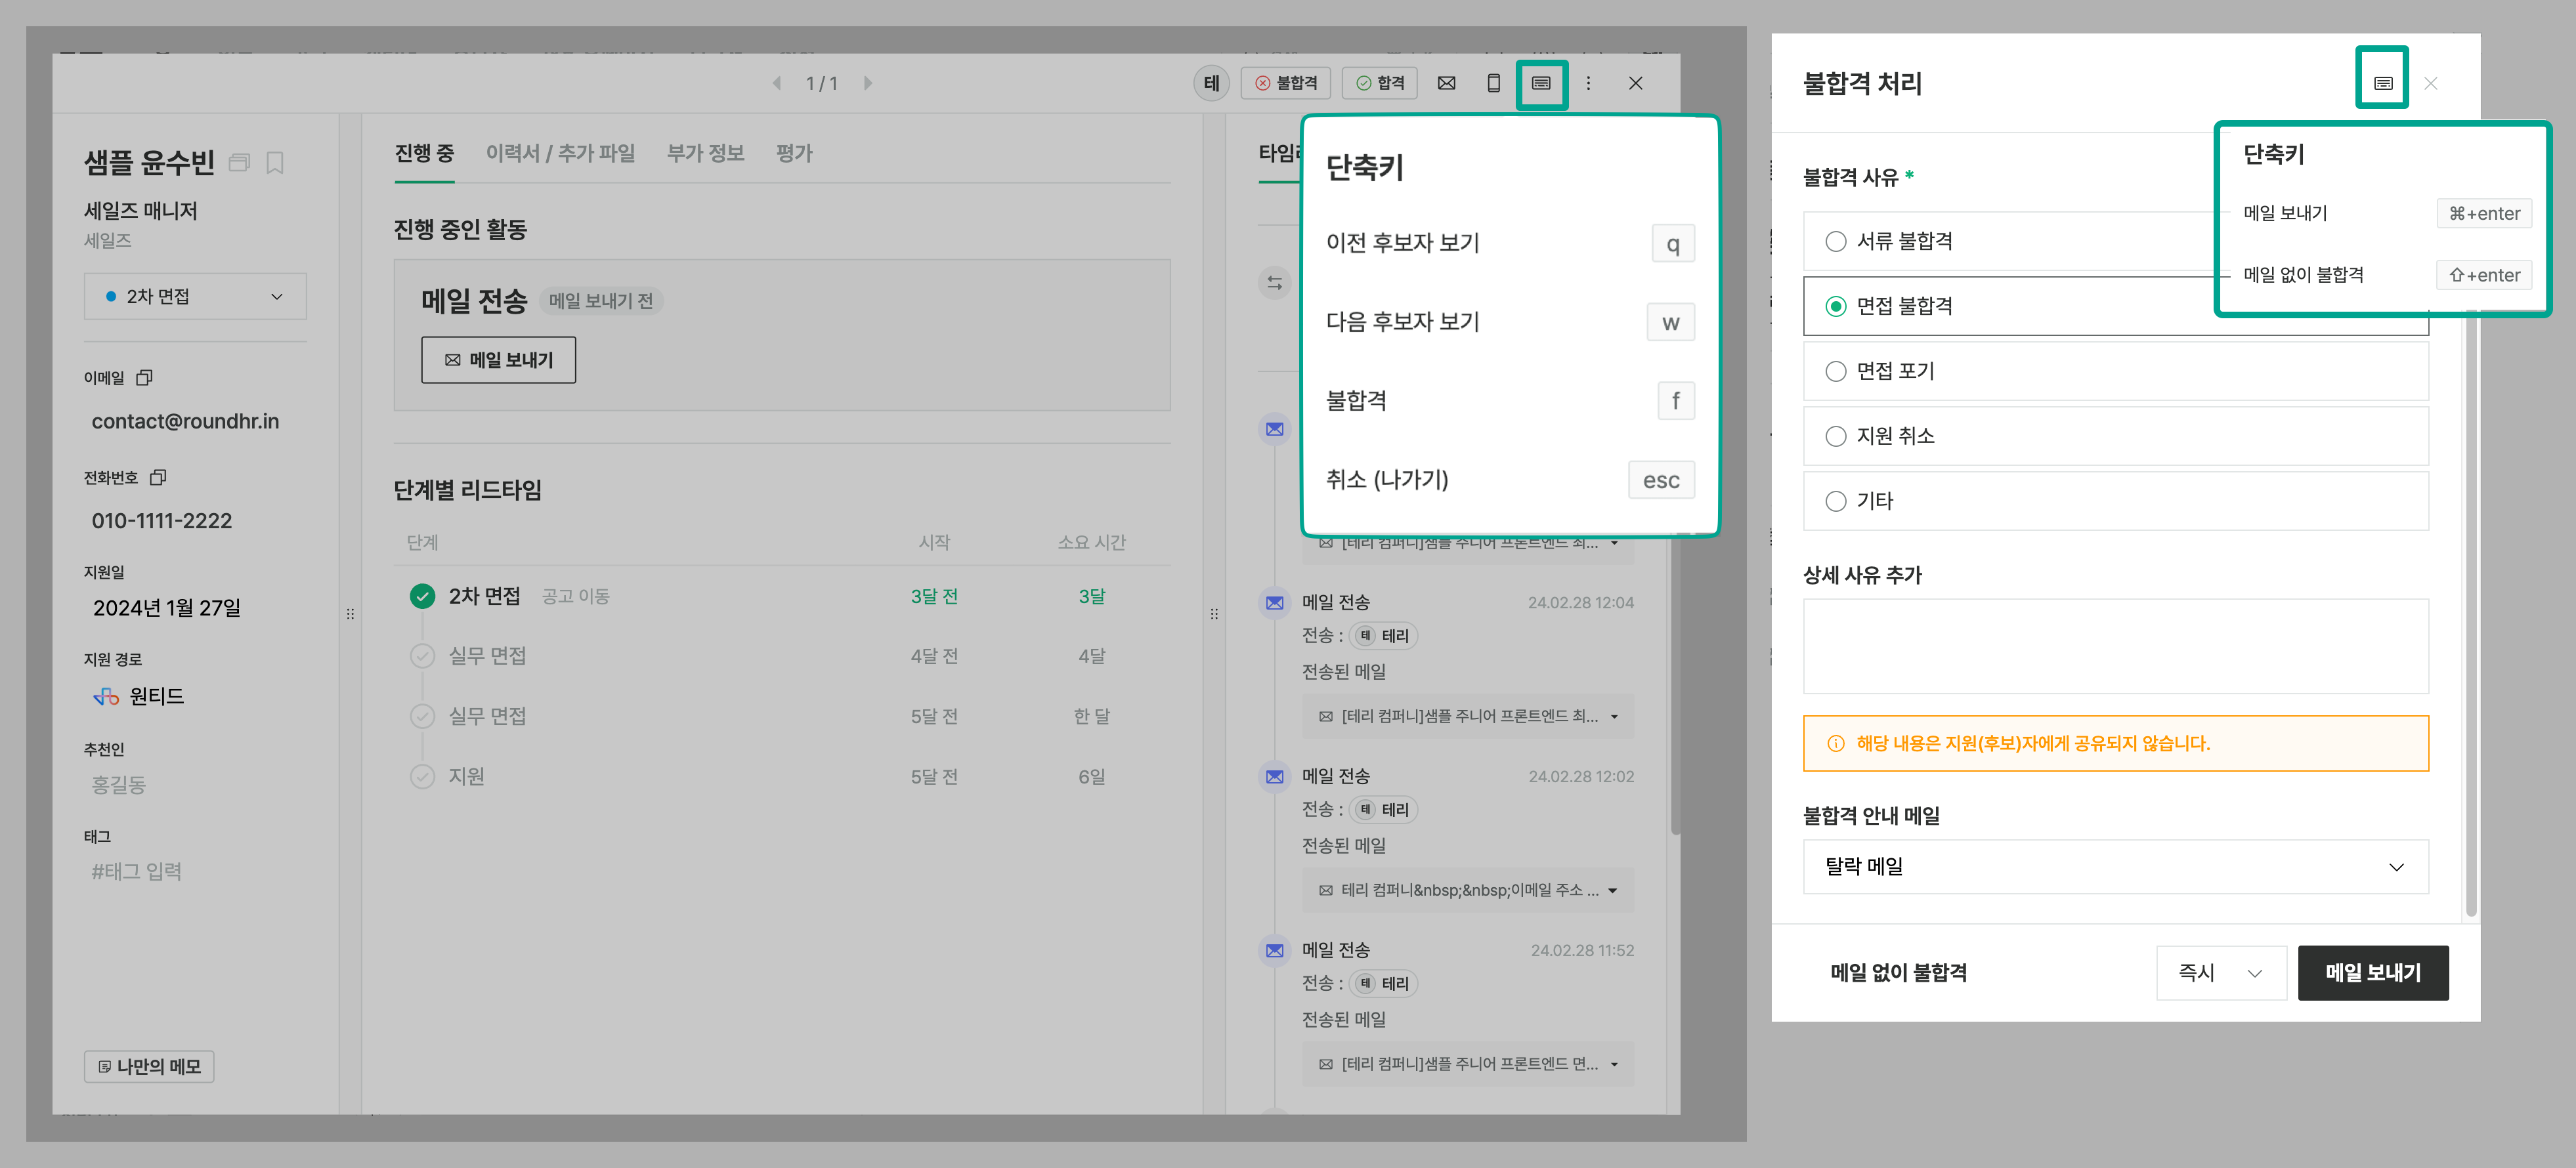2576x1168 pixels.
Task: Select 서류 불합격 radio option
Action: pyautogui.click(x=1836, y=241)
